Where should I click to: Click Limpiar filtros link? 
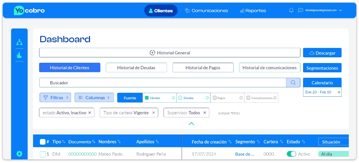[229, 113]
